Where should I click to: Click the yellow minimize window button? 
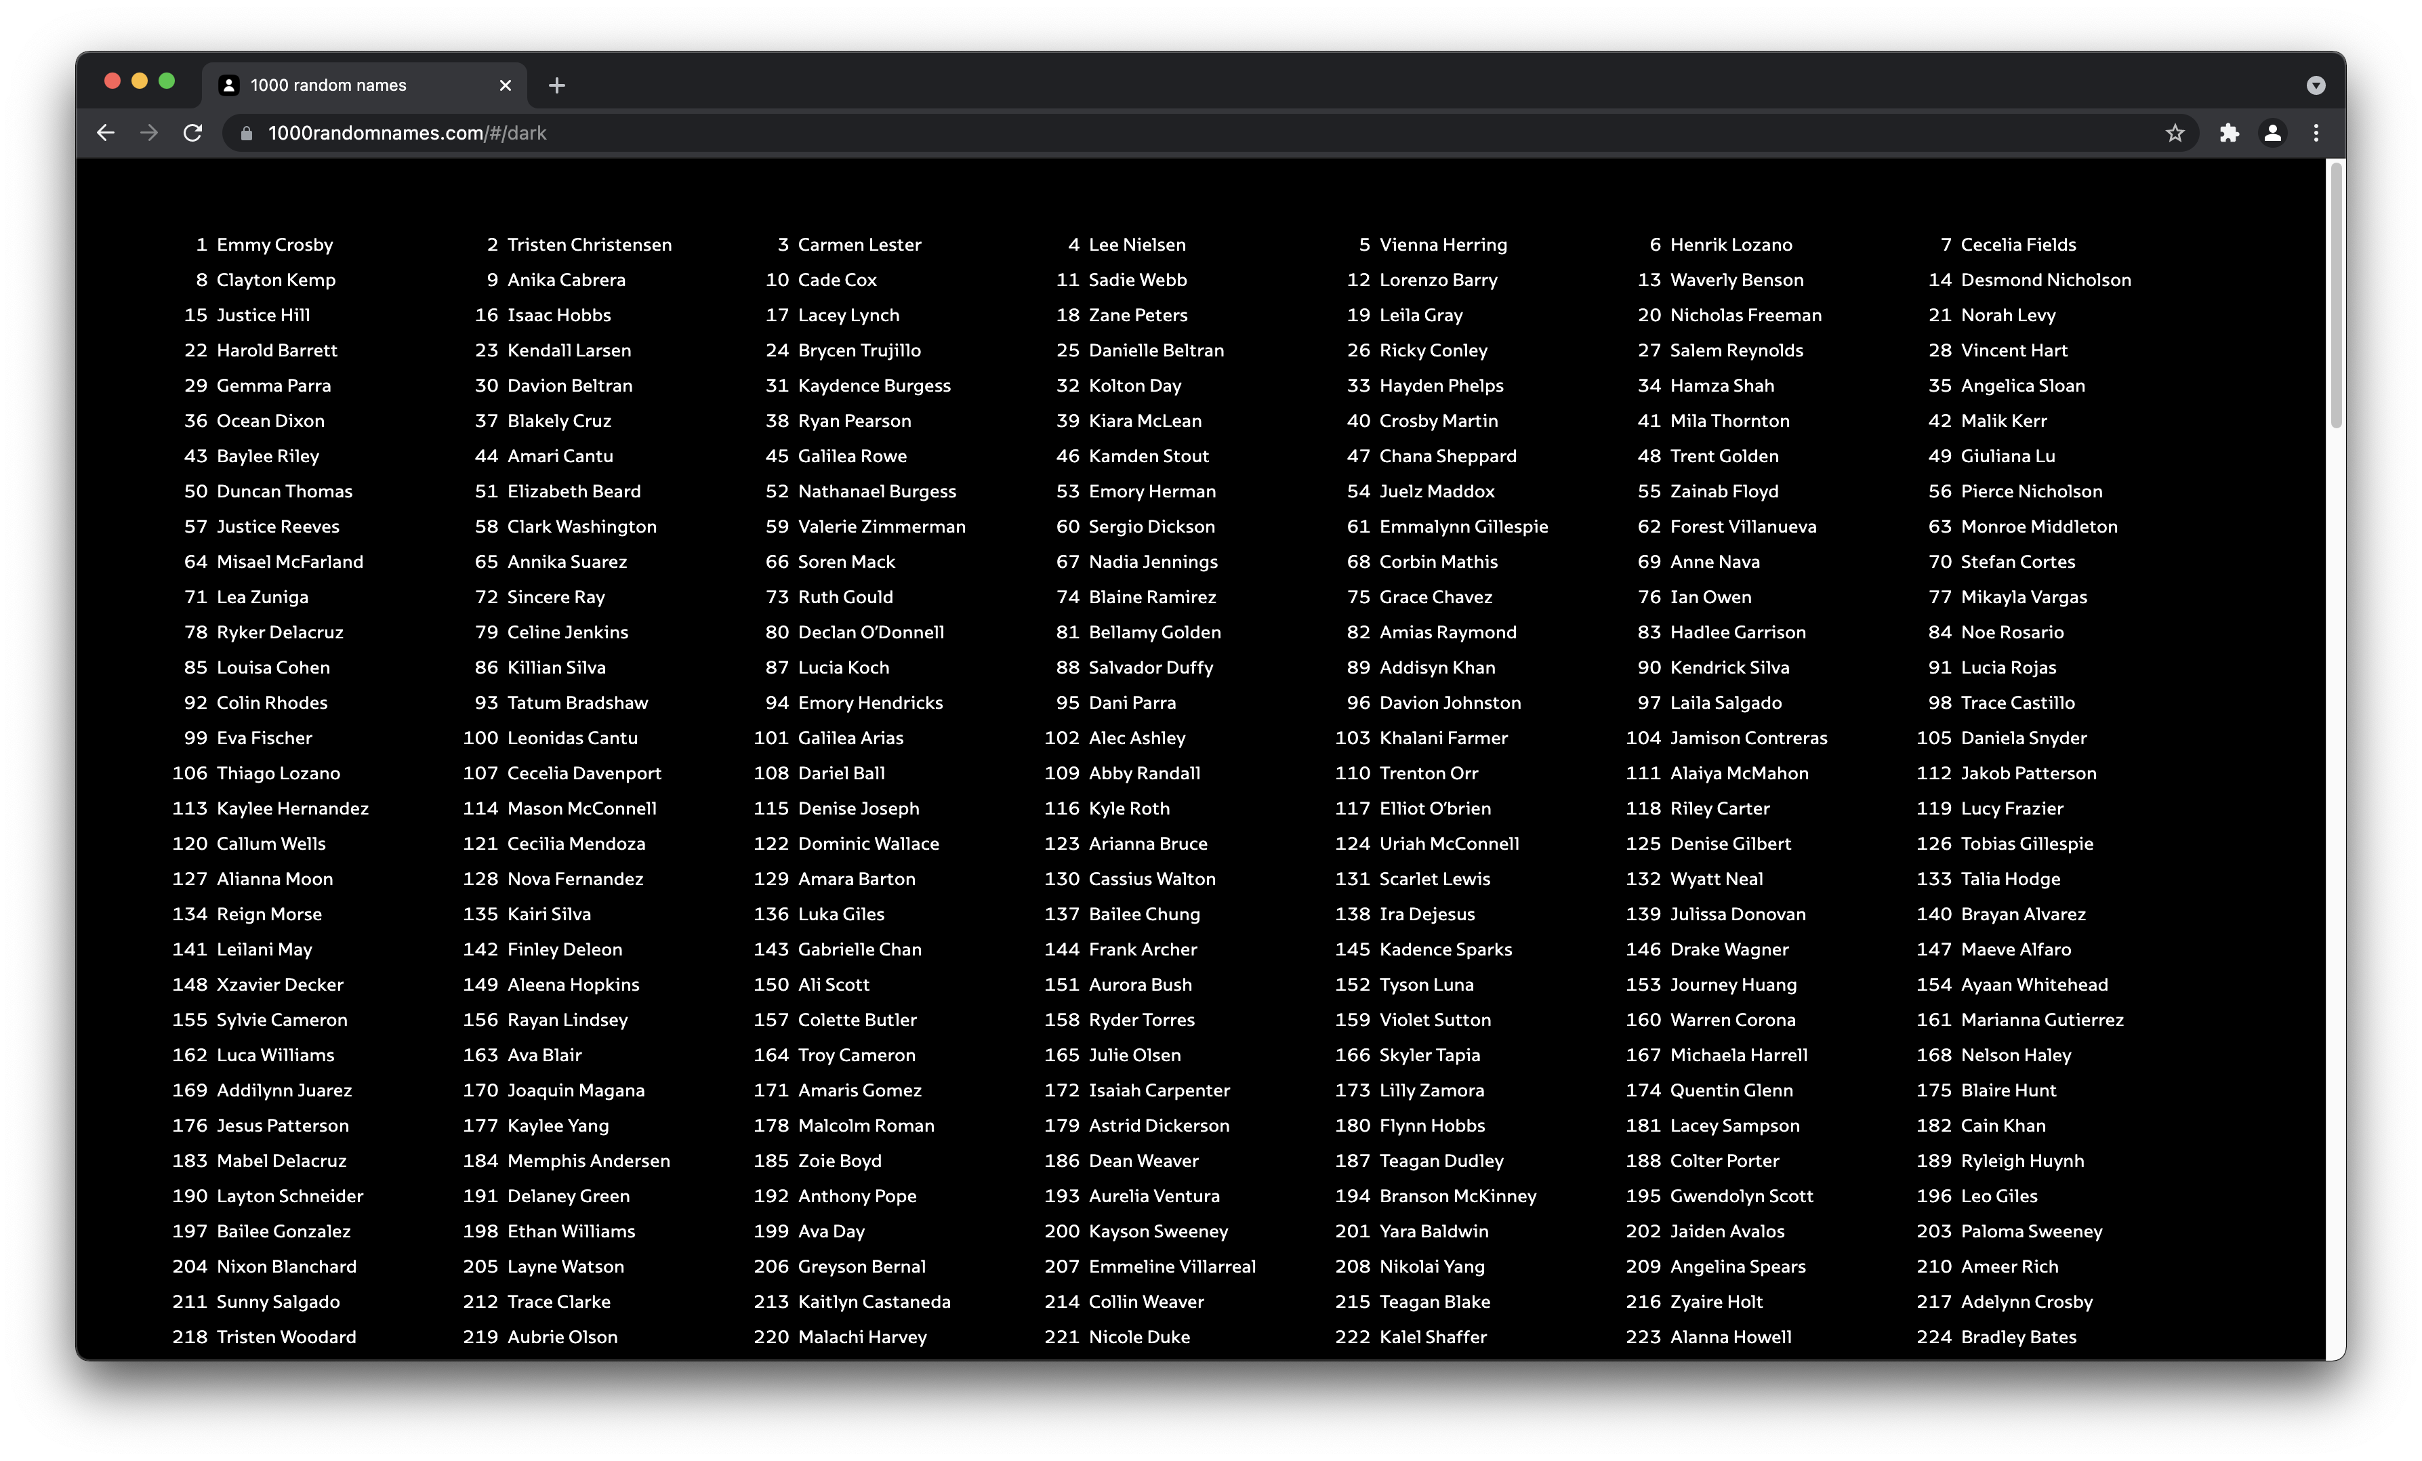pos(140,81)
